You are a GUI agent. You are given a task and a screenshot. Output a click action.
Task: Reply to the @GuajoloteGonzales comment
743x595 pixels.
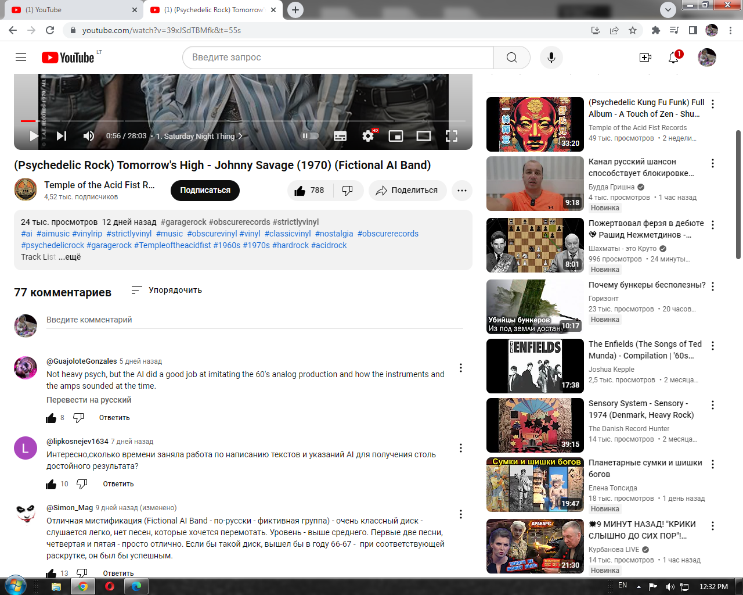point(114,418)
